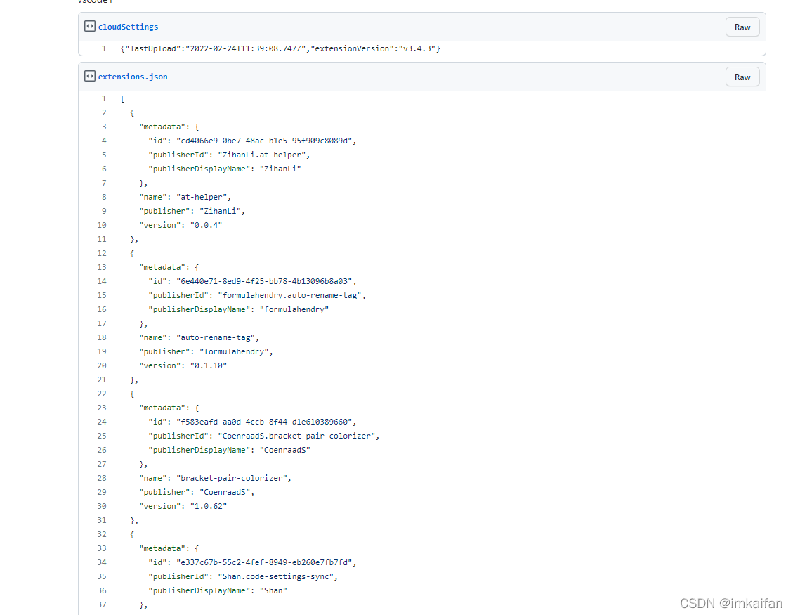Click the "metadata": { text on line 23

(x=169, y=408)
